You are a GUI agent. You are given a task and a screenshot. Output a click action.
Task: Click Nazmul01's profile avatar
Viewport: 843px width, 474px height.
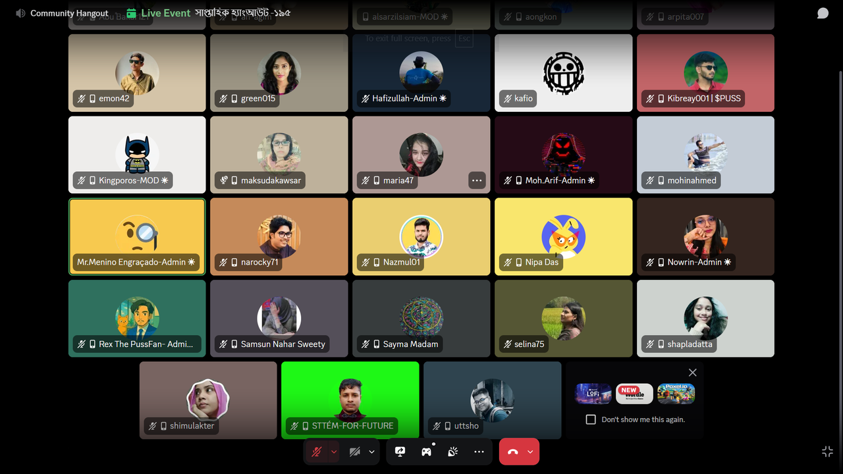[421, 236]
